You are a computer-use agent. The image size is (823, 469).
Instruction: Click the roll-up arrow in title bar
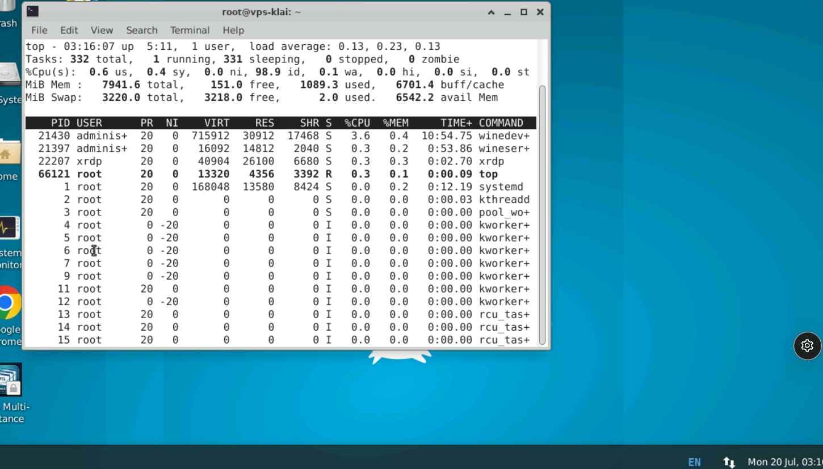(x=492, y=12)
